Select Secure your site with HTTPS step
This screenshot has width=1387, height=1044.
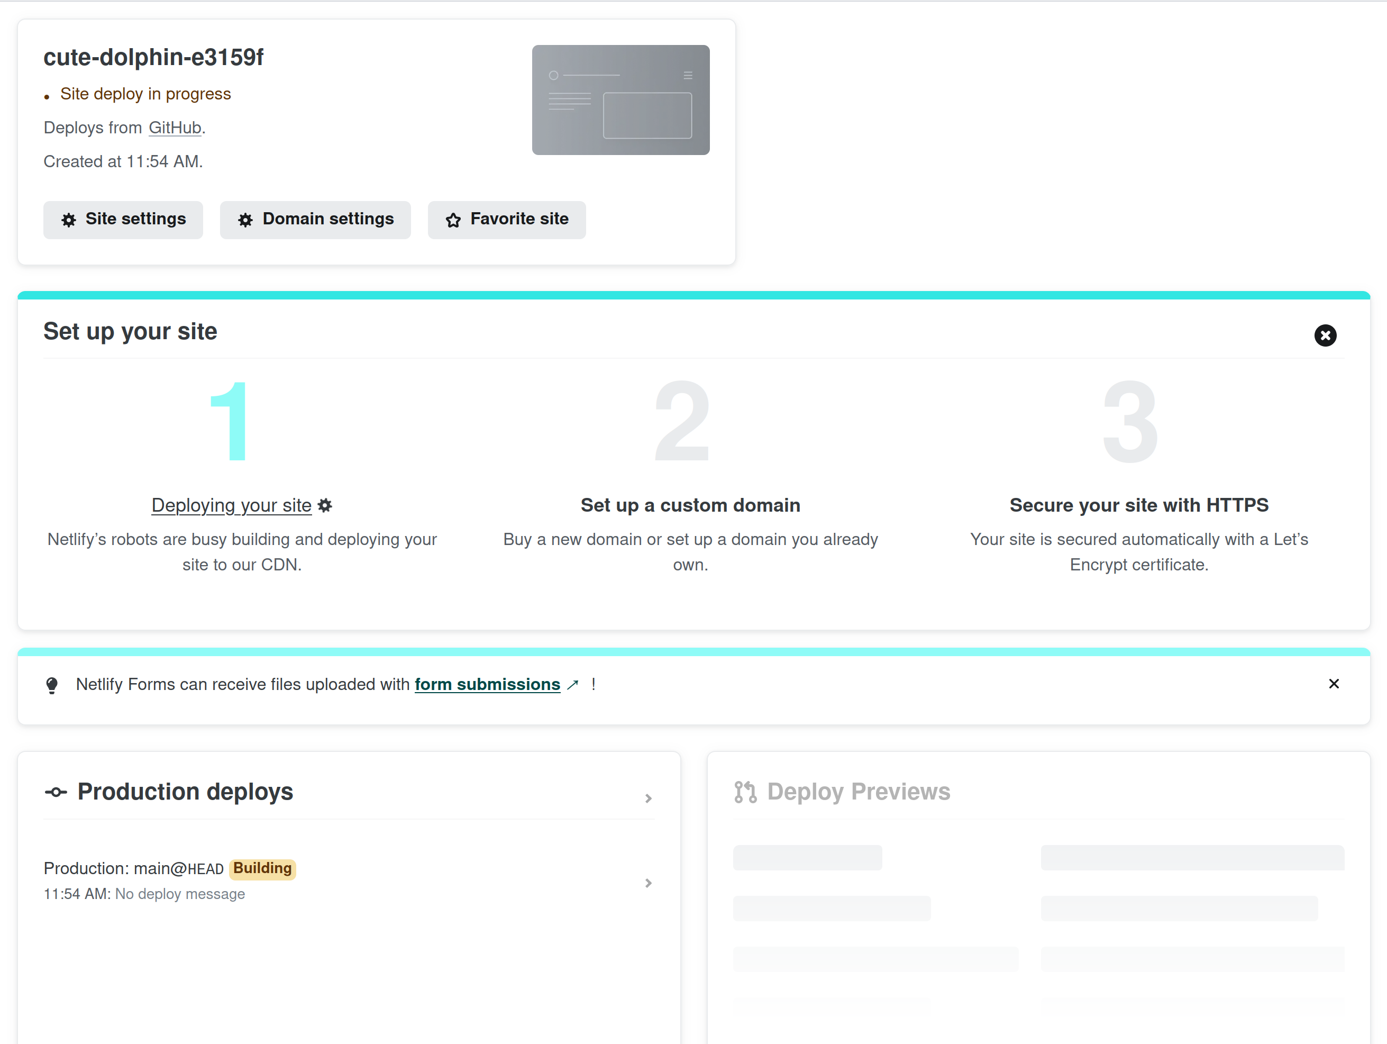pyautogui.click(x=1139, y=505)
